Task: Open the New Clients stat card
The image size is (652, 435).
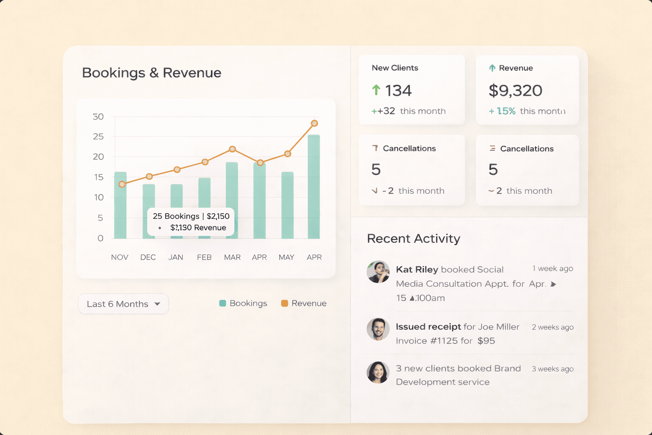Action: [411, 90]
